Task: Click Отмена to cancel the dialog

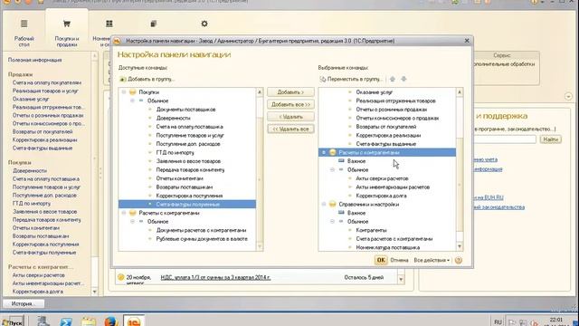Action: click(399, 260)
